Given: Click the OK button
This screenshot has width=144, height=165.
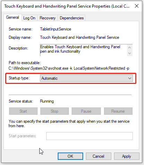Looking at the screenshot, I should (70, 156).
